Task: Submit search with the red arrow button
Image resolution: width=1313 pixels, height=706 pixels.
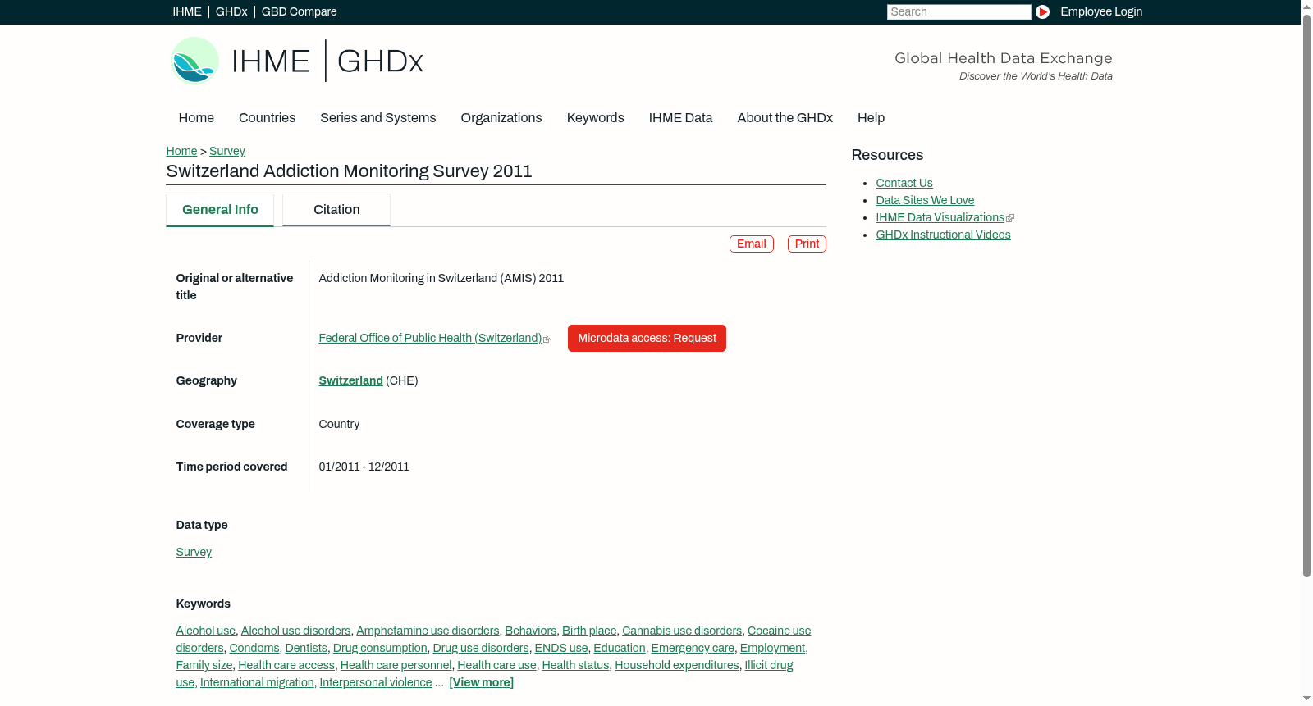Action: [1042, 11]
